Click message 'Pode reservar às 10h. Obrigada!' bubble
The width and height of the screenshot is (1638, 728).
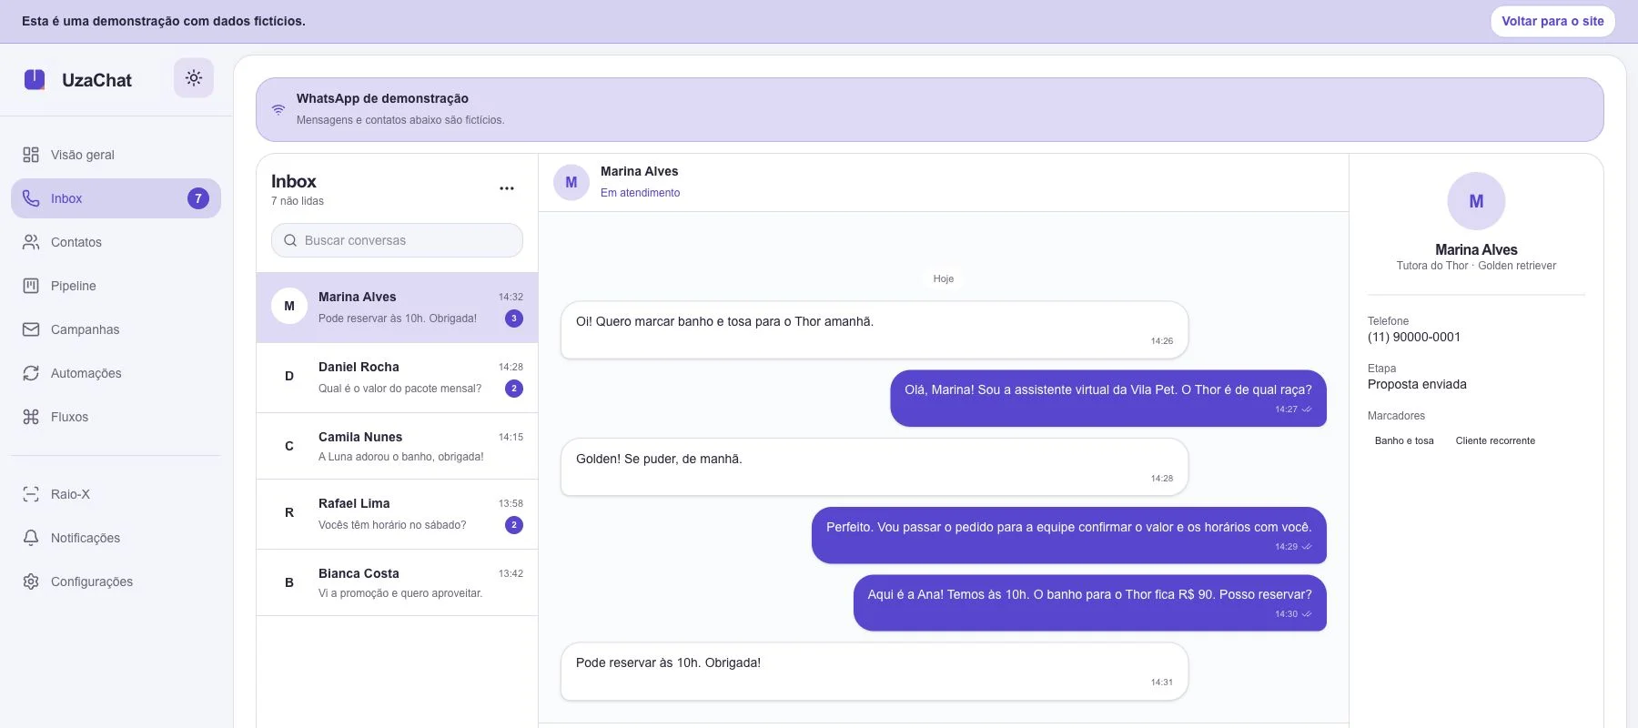pyautogui.click(x=875, y=672)
